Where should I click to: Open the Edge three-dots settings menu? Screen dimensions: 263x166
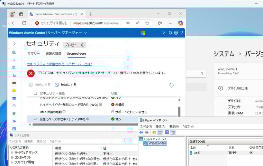click(170, 23)
